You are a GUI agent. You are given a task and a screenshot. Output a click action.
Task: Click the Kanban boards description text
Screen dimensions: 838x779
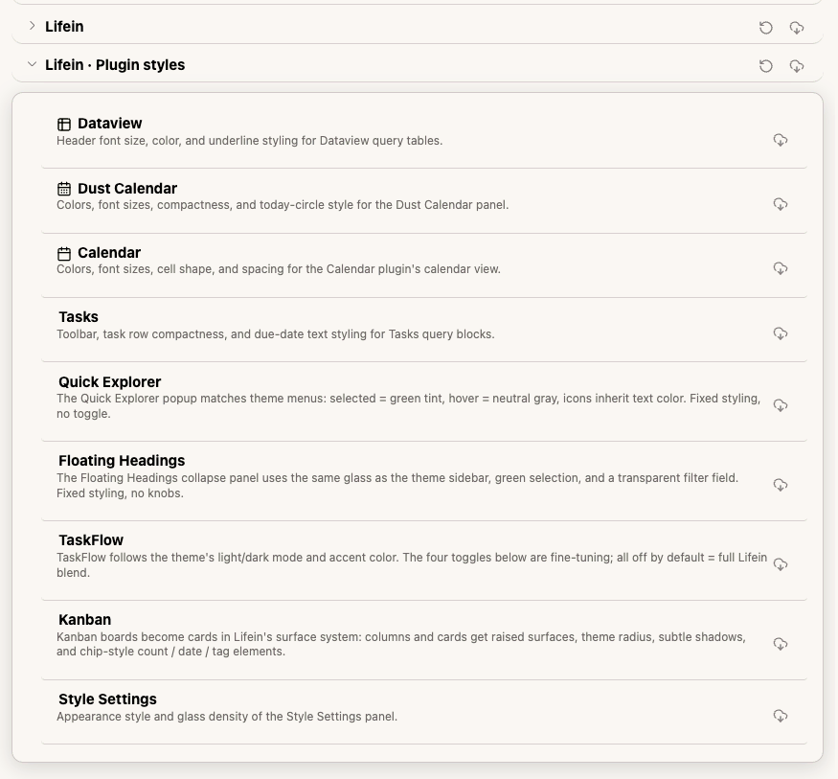pyautogui.click(x=401, y=644)
